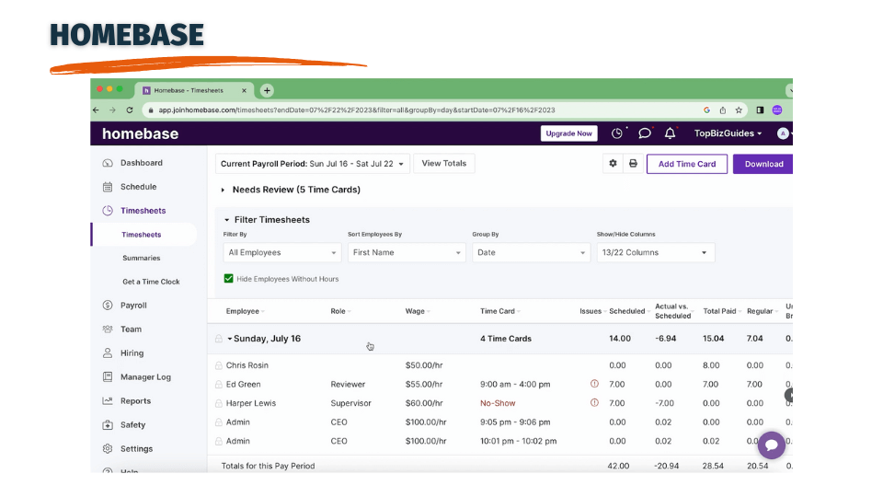Click the issue warning icon for Harper Lewis

coord(594,403)
